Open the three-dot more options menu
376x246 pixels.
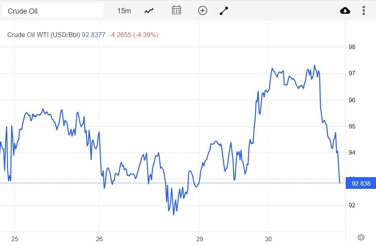pyautogui.click(x=364, y=11)
